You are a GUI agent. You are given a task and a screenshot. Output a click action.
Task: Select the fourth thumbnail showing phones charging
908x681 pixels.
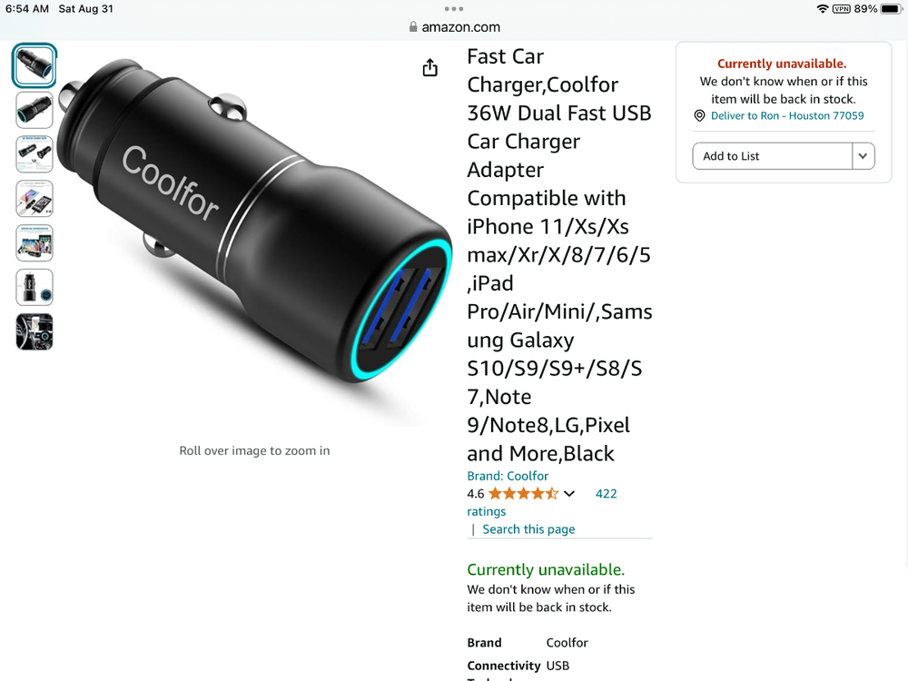click(35, 198)
